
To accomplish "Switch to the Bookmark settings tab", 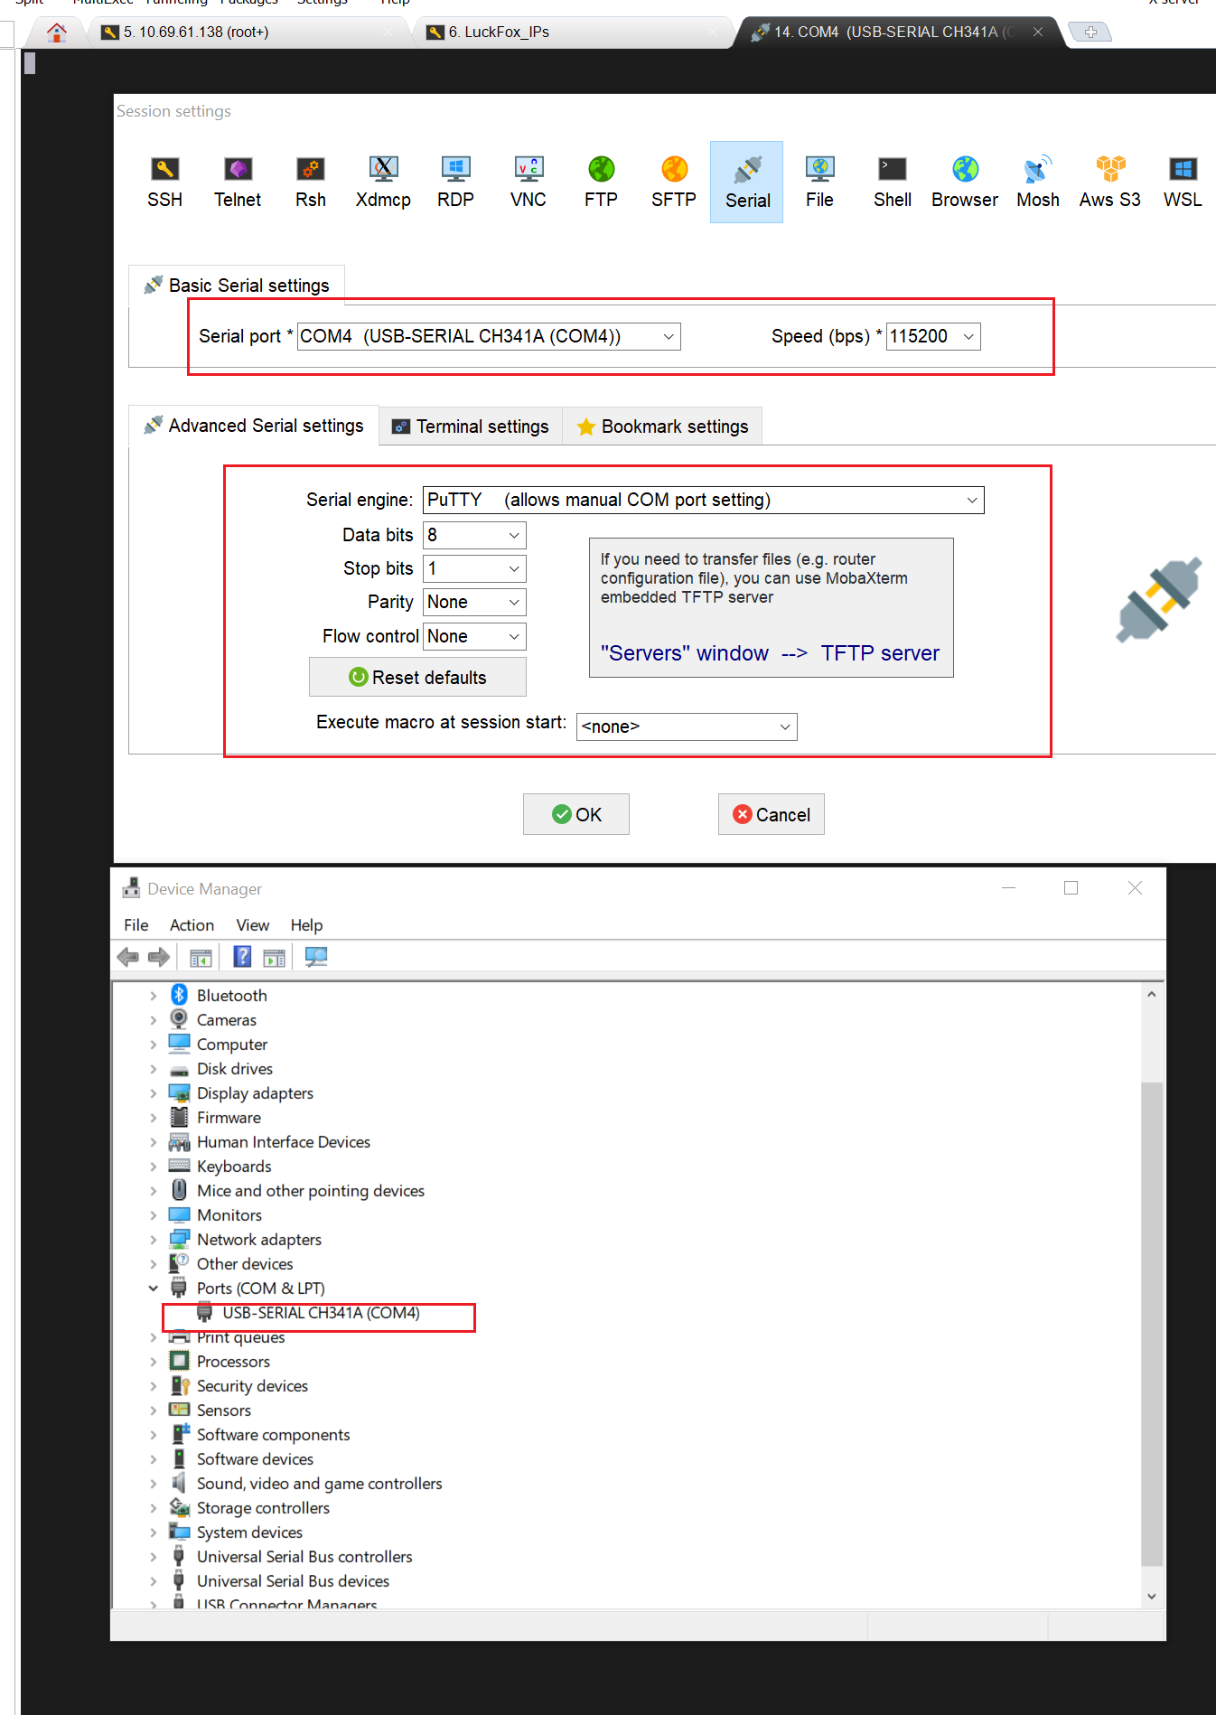I will 663,426.
